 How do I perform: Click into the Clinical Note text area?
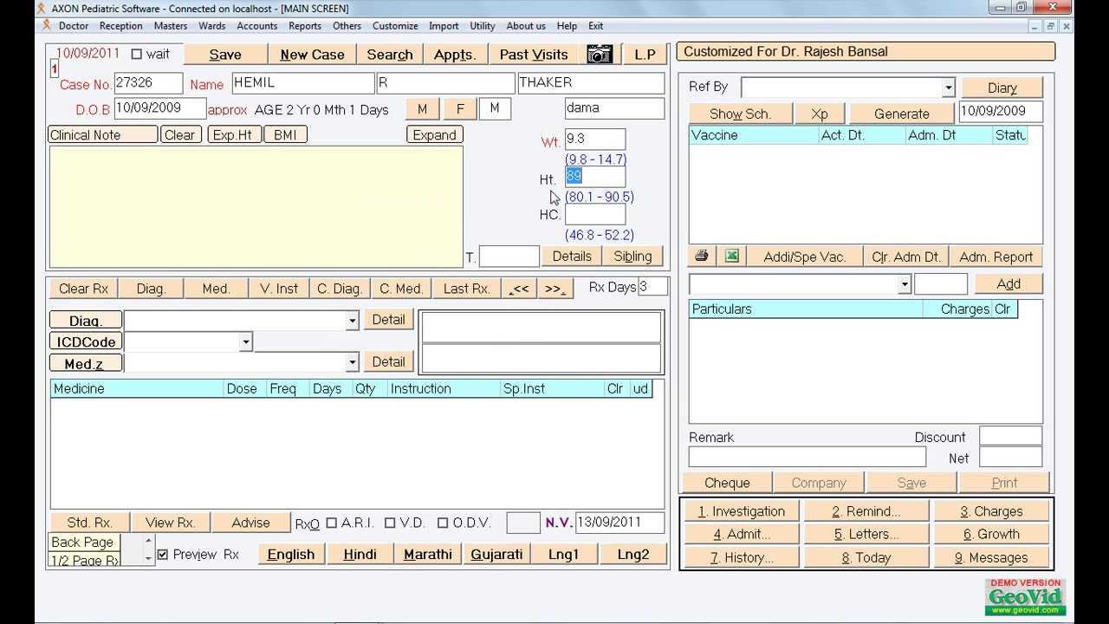point(256,207)
